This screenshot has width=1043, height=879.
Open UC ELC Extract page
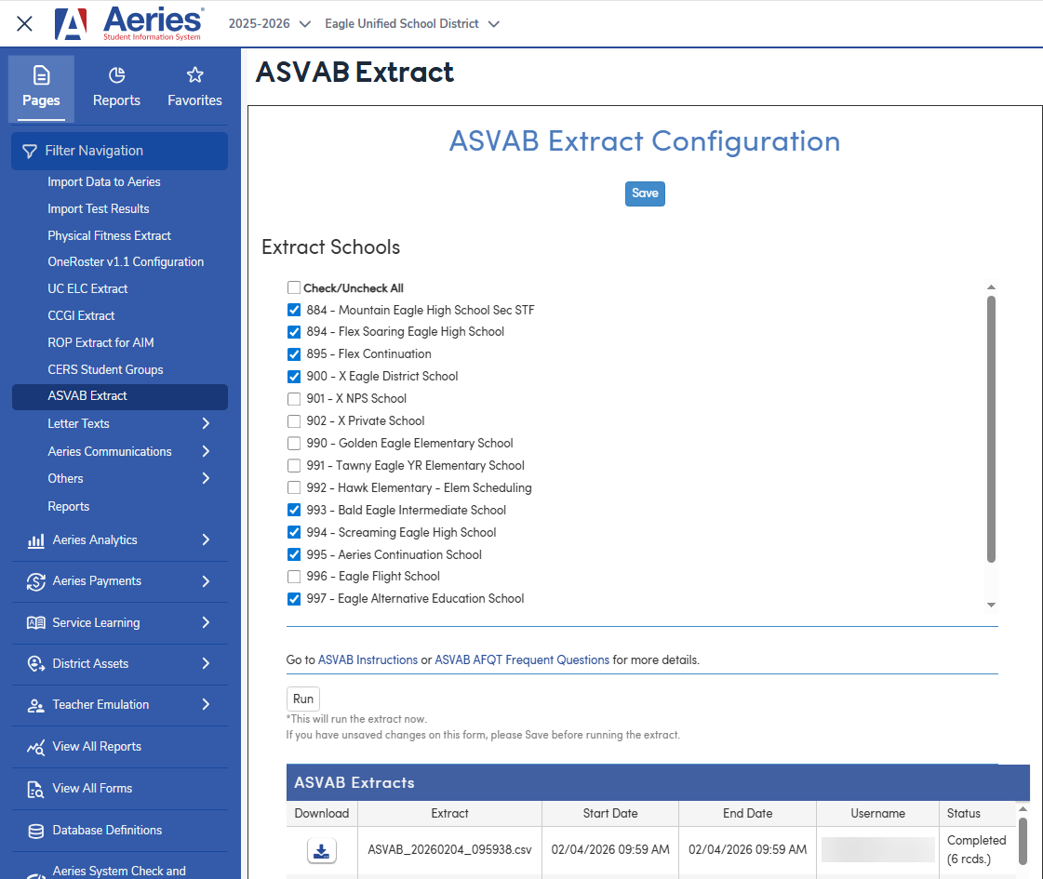(87, 289)
